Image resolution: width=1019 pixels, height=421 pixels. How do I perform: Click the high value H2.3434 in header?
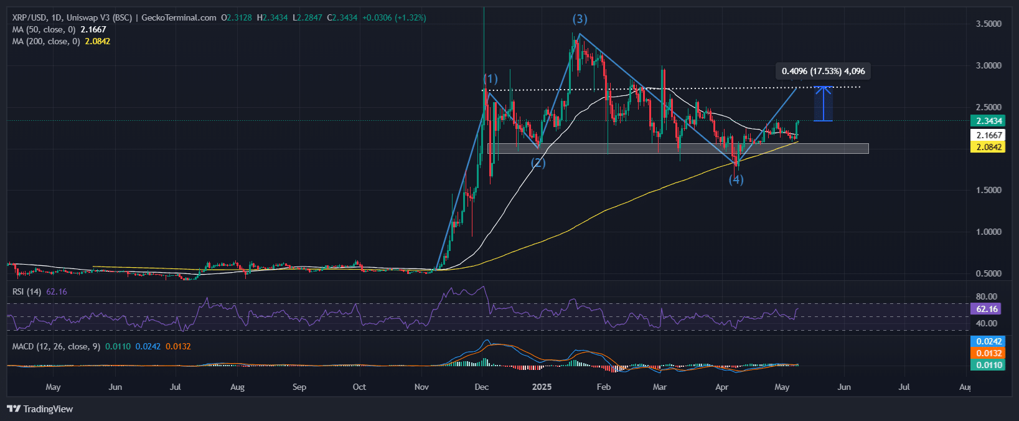[272, 17]
